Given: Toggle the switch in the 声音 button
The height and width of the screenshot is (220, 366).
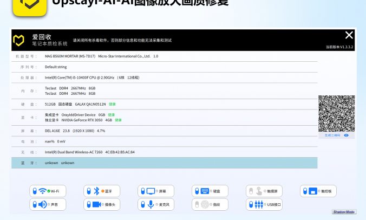Looking at the screenshot, I should click(x=35, y=204).
